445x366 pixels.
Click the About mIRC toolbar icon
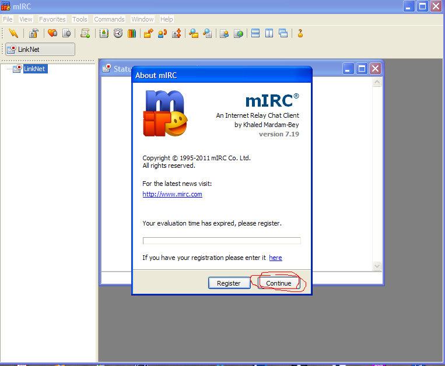point(300,33)
